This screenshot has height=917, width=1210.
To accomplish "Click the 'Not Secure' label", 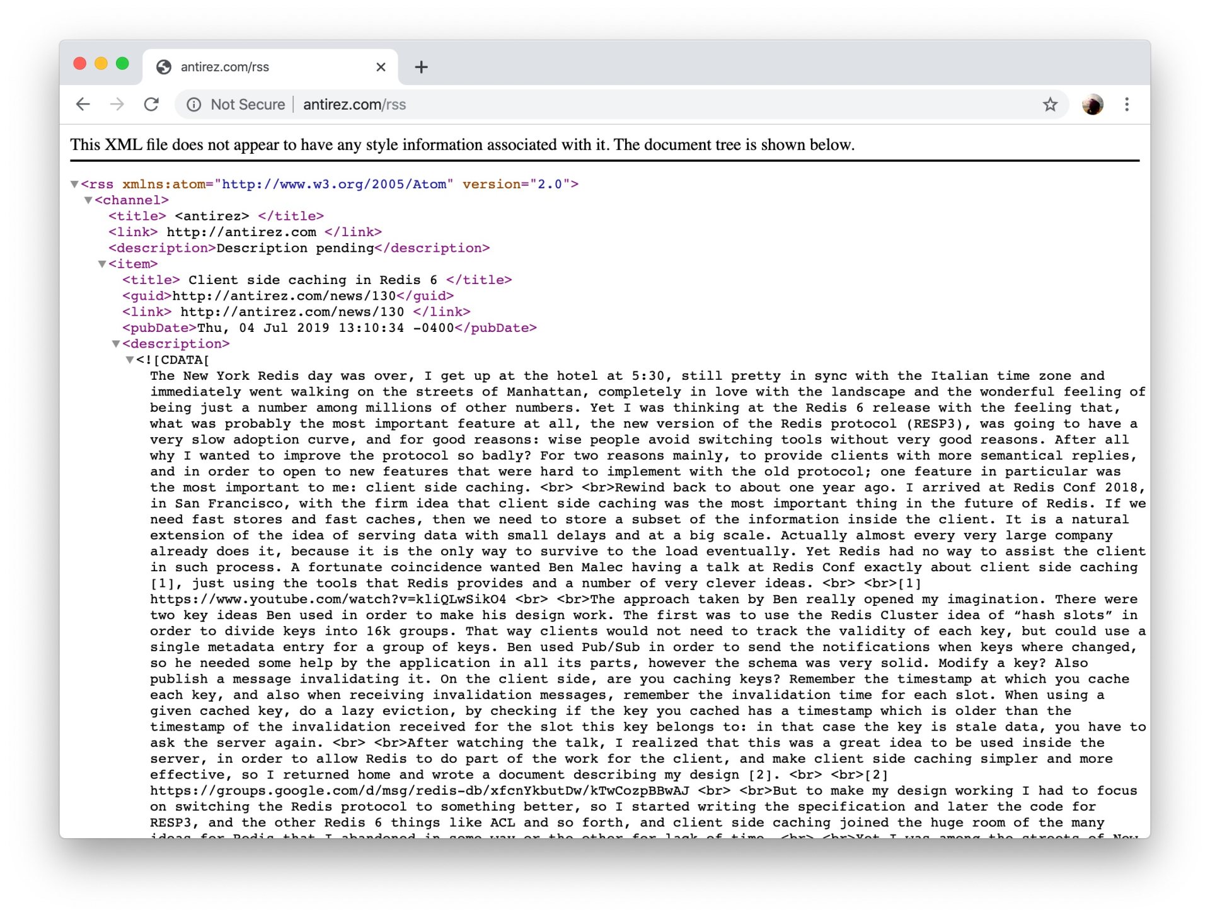I will click(x=248, y=105).
